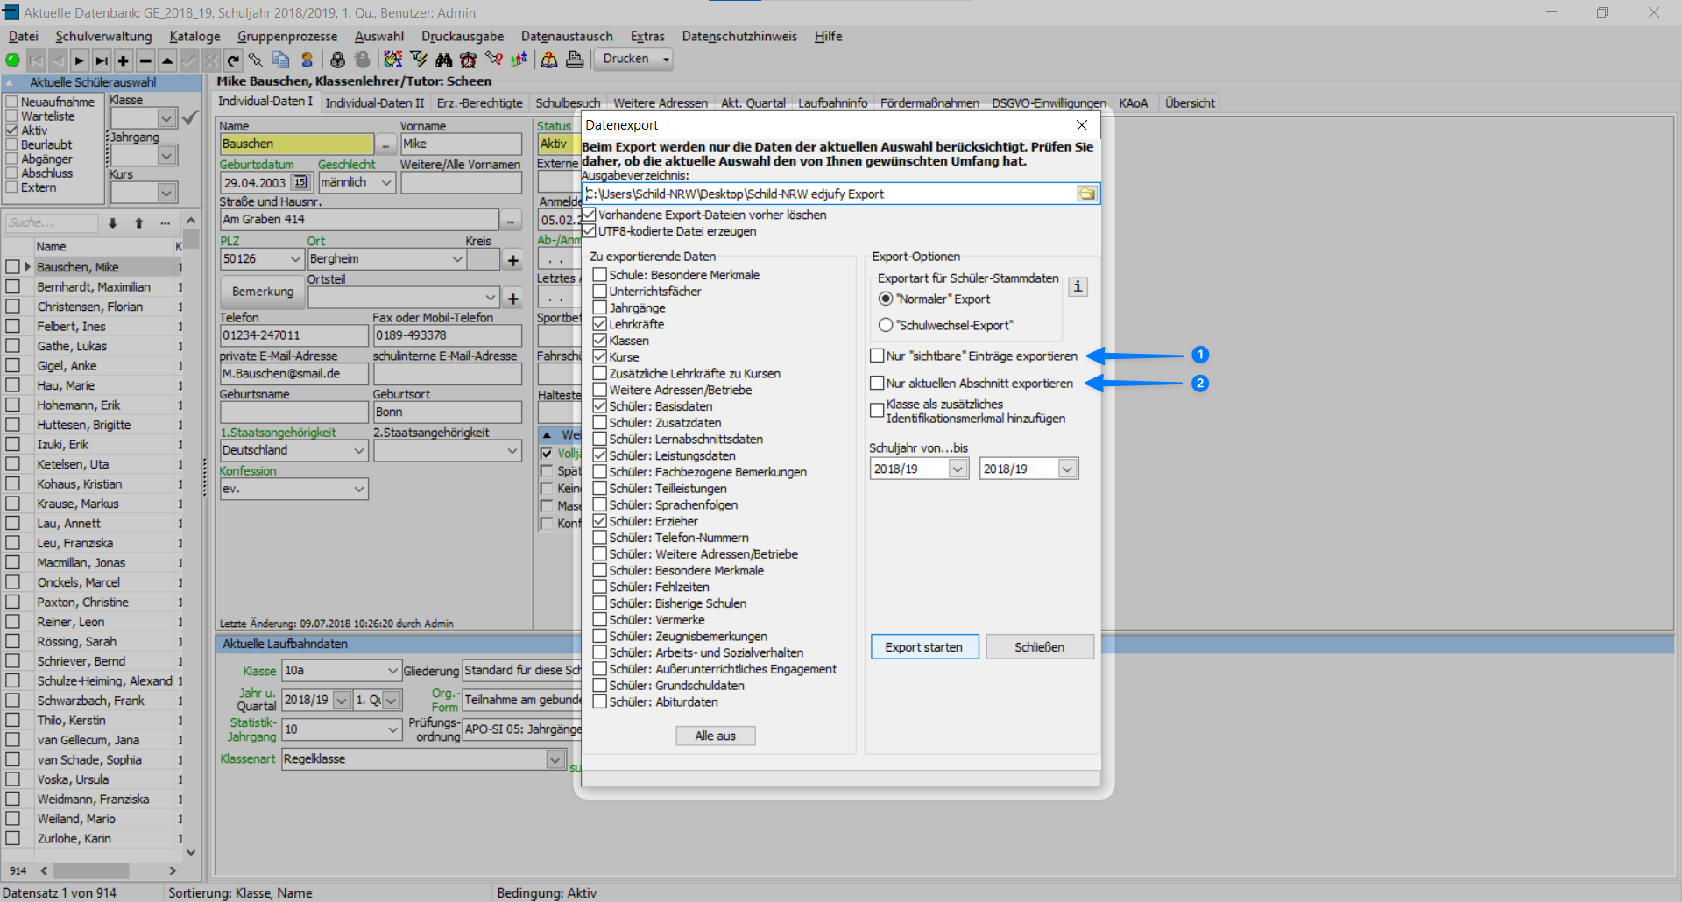Click the copy record icon

(281, 60)
